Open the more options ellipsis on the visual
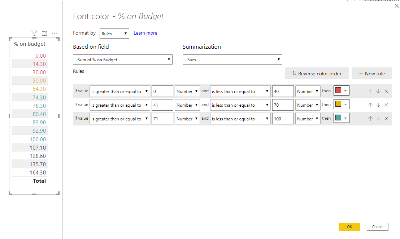Image resolution: width=400 pixels, height=239 pixels. pyautogui.click(x=55, y=33)
